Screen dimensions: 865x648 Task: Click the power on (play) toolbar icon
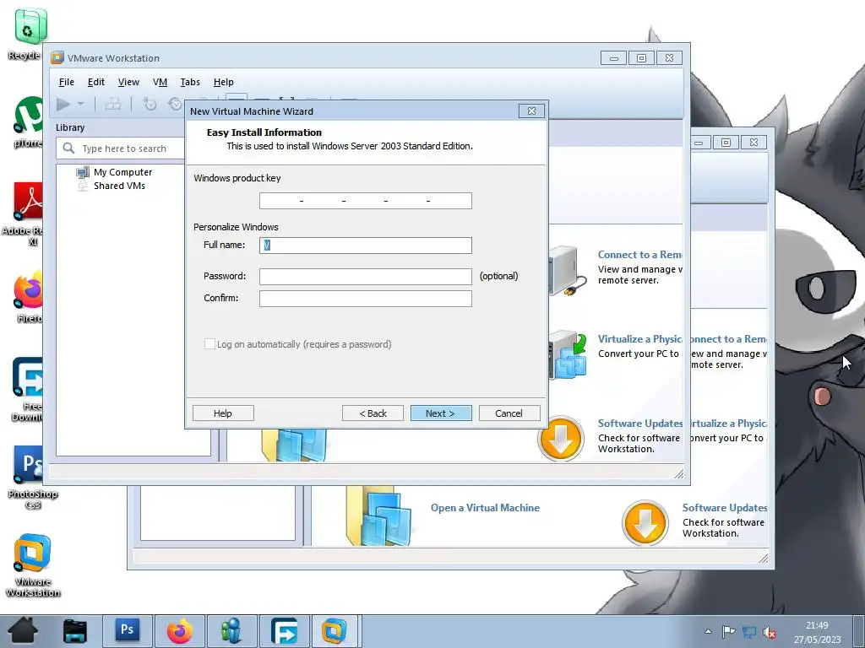coord(63,104)
